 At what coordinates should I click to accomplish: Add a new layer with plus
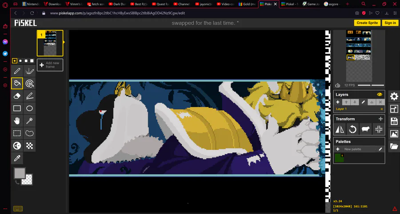pyautogui.click(x=338, y=102)
